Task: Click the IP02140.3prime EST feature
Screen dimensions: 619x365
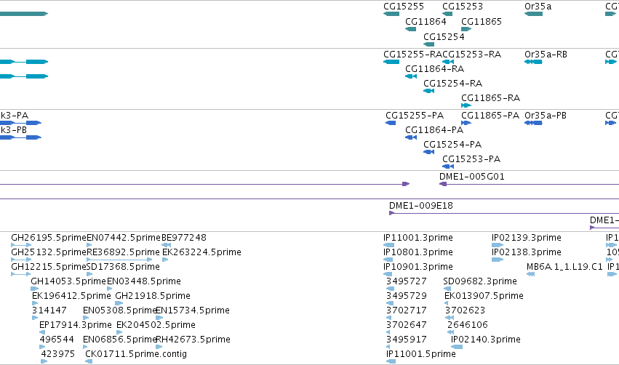Action: point(457,347)
